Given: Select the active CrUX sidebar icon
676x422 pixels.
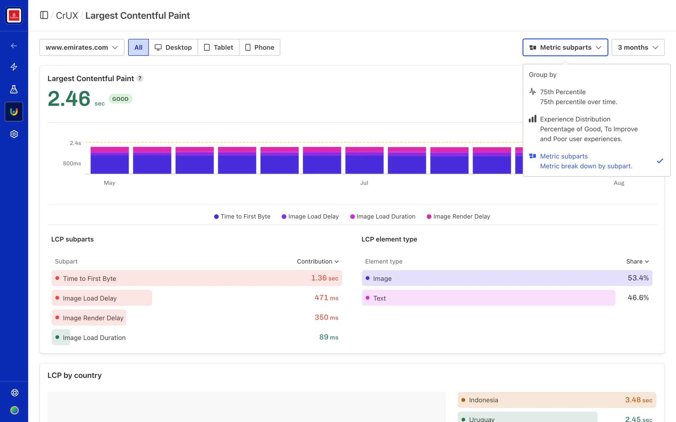Looking at the screenshot, I should (14, 112).
